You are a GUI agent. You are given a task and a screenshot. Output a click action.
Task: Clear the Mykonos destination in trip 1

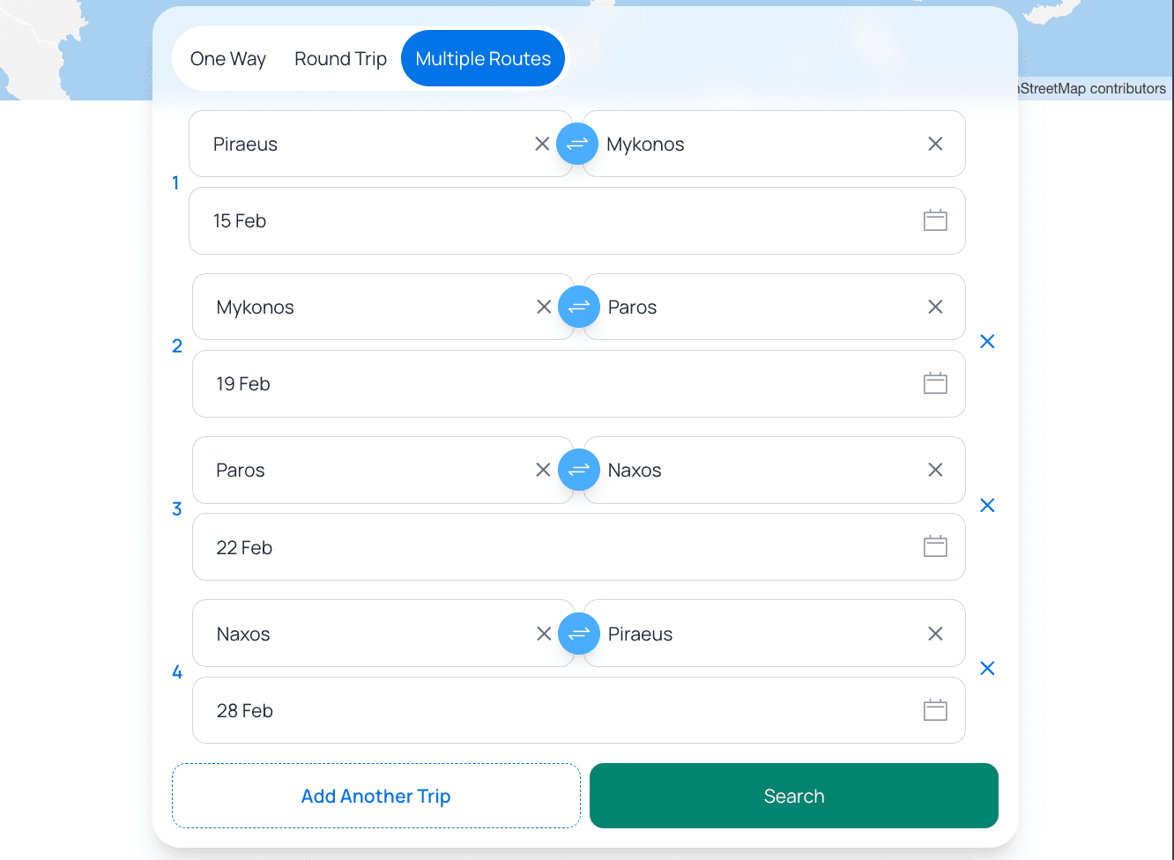pos(935,144)
